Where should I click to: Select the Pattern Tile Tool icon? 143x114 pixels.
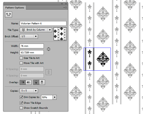pyautogui.click(x=9, y=15)
